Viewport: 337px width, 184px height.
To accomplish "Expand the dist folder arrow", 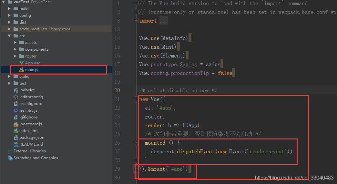I will click(x=9, y=22).
